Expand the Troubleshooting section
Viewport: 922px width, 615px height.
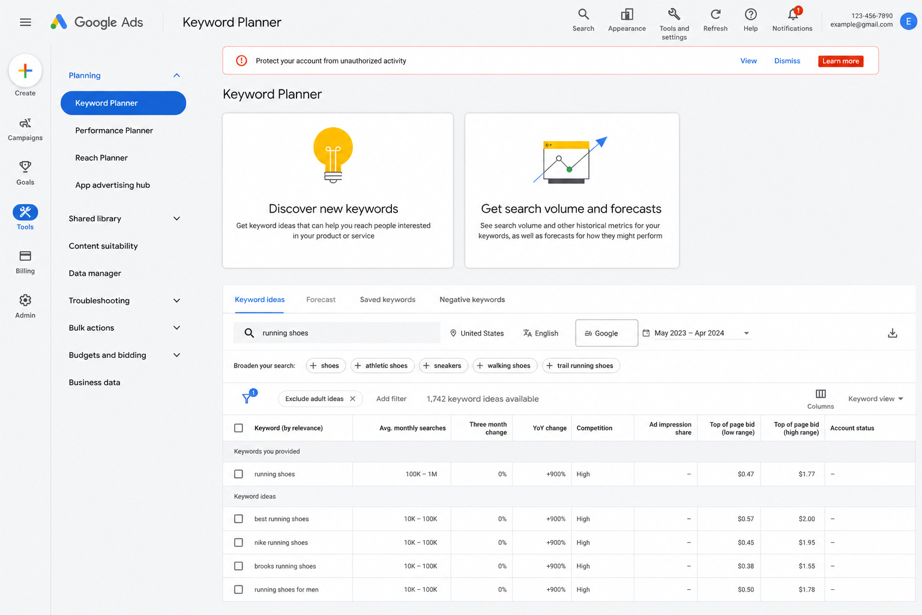(x=176, y=300)
